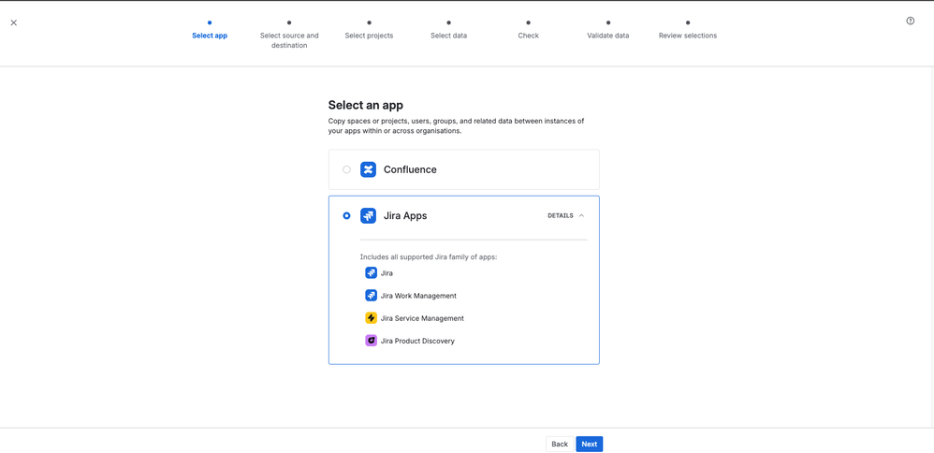
Task: Click the Confluence logo icon
Action: tap(368, 169)
